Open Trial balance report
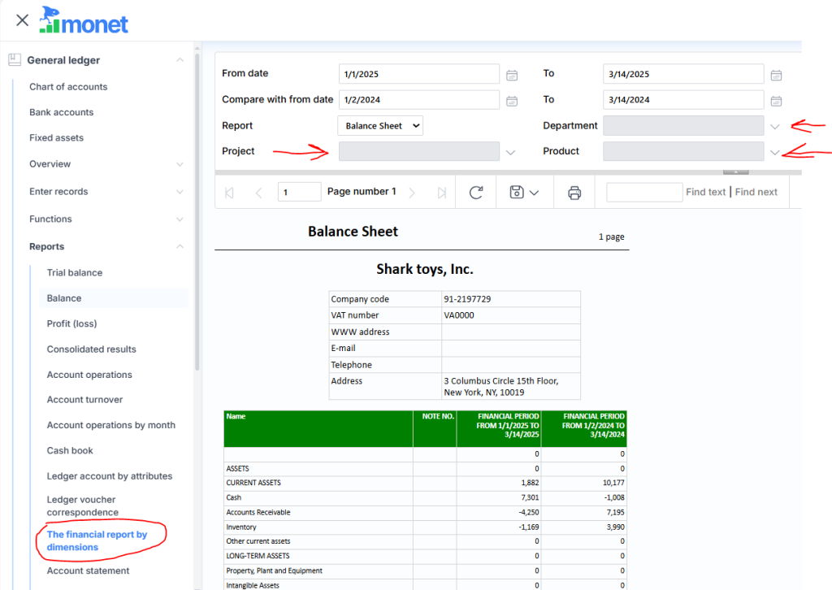 coord(75,273)
